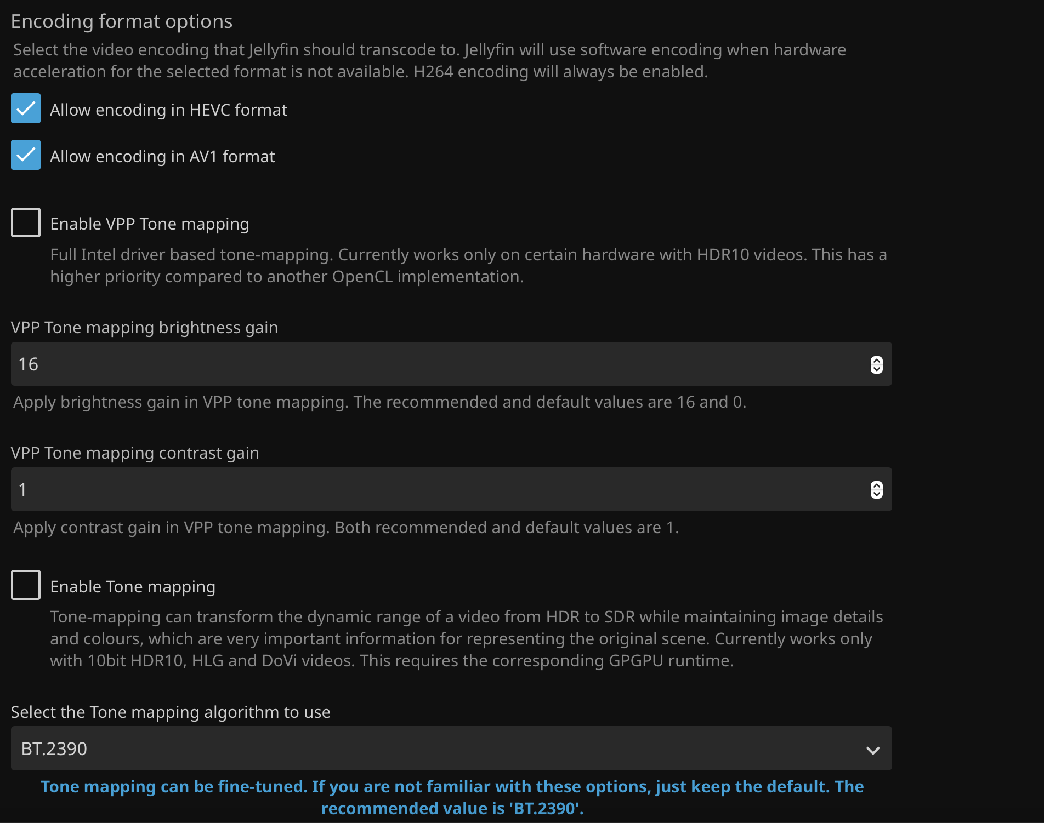Increase contrast gain with the up stepper arrow
Image resolution: width=1044 pixels, height=823 pixels.
click(x=876, y=485)
